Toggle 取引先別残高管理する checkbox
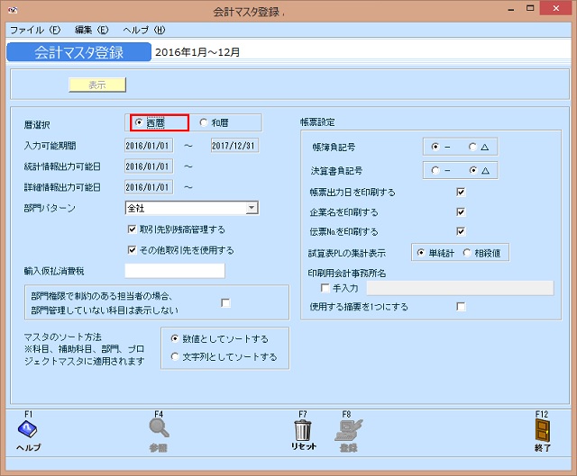Viewport: 577px width, 476px height. pos(132,229)
